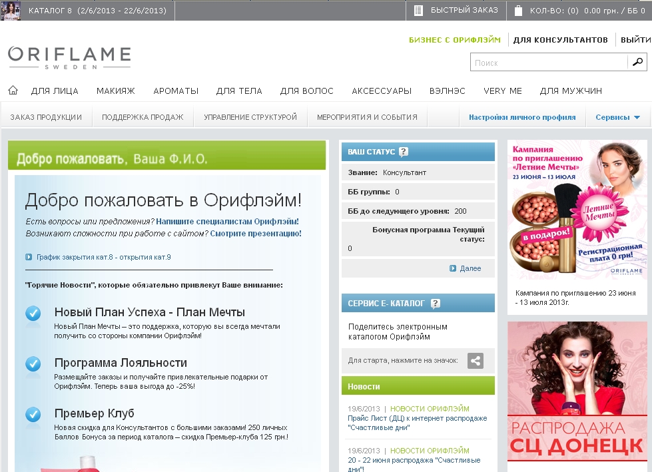Viewport: 652px width, 472px height.
Task: Open the АРОМАТЫ category
Action: (x=176, y=91)
